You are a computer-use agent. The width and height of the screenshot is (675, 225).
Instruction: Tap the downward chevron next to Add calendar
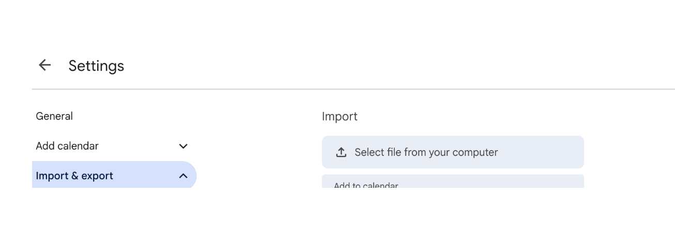[183, 146]
